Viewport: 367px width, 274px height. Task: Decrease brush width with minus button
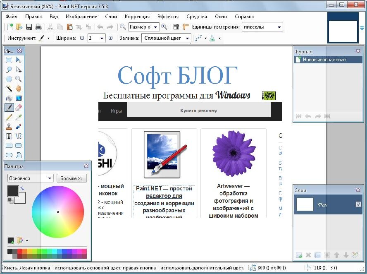click(82, 38)
